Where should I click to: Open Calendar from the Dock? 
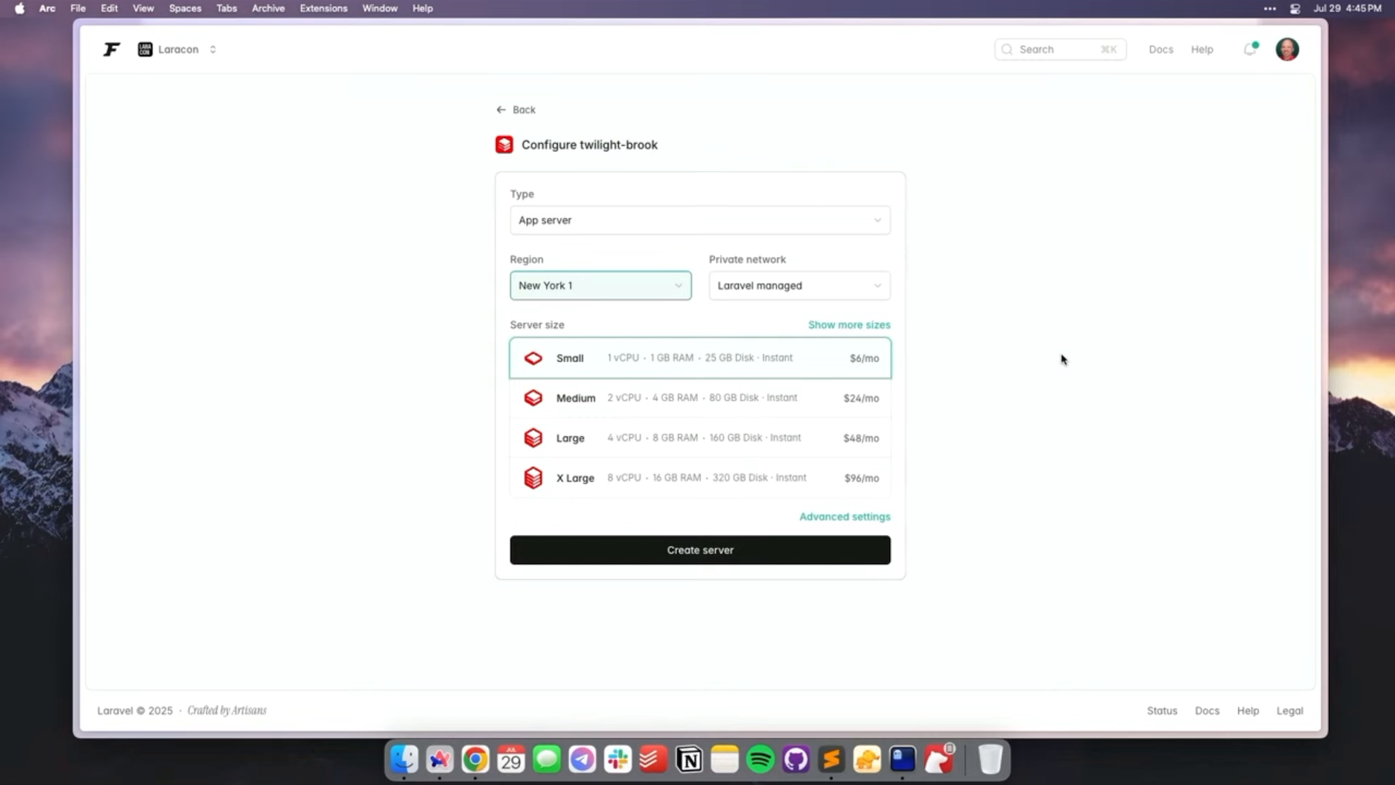click(x=511, y=760)
